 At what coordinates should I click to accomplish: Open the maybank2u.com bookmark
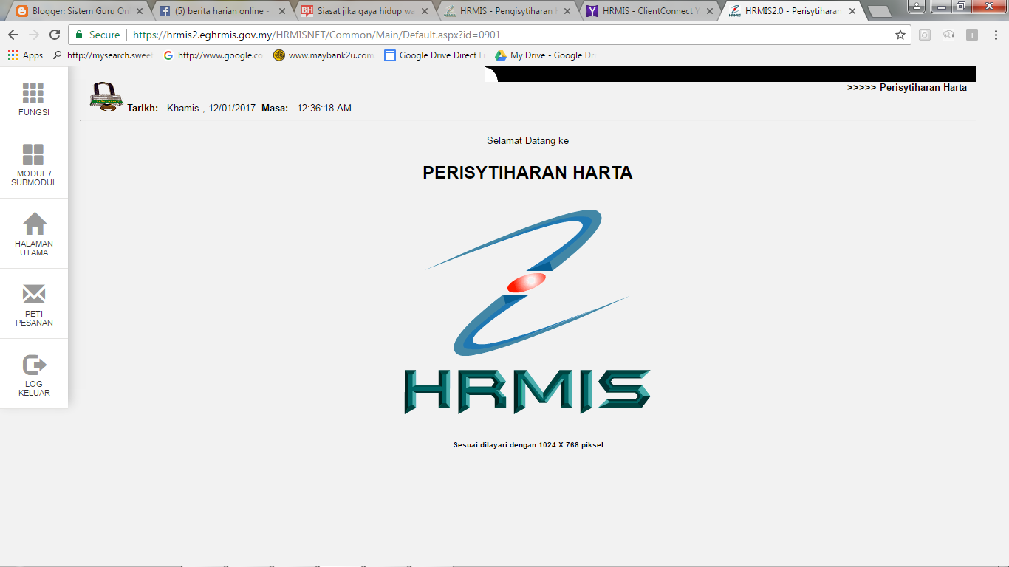tap(324, 55)
